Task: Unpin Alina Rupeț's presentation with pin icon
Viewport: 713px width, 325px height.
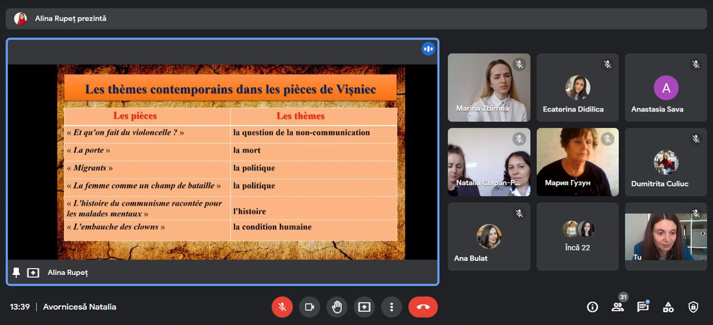Action: pos(17,273)
